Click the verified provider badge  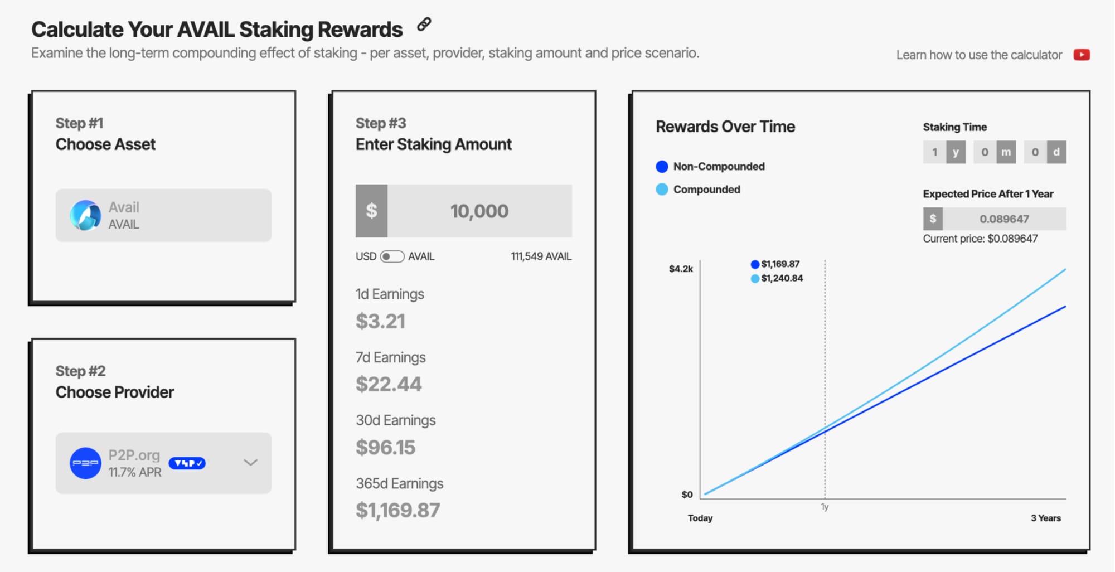187,463
